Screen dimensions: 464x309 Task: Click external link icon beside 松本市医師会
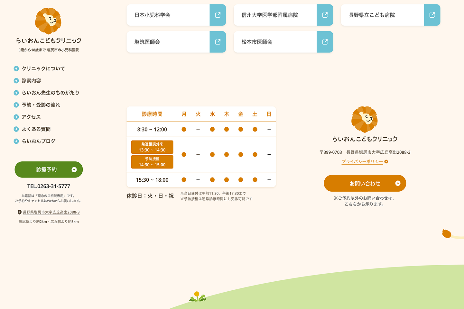coord(325,42)
